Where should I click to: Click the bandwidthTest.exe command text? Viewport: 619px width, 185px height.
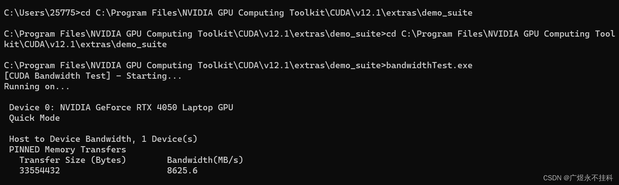tap(429, 65)
